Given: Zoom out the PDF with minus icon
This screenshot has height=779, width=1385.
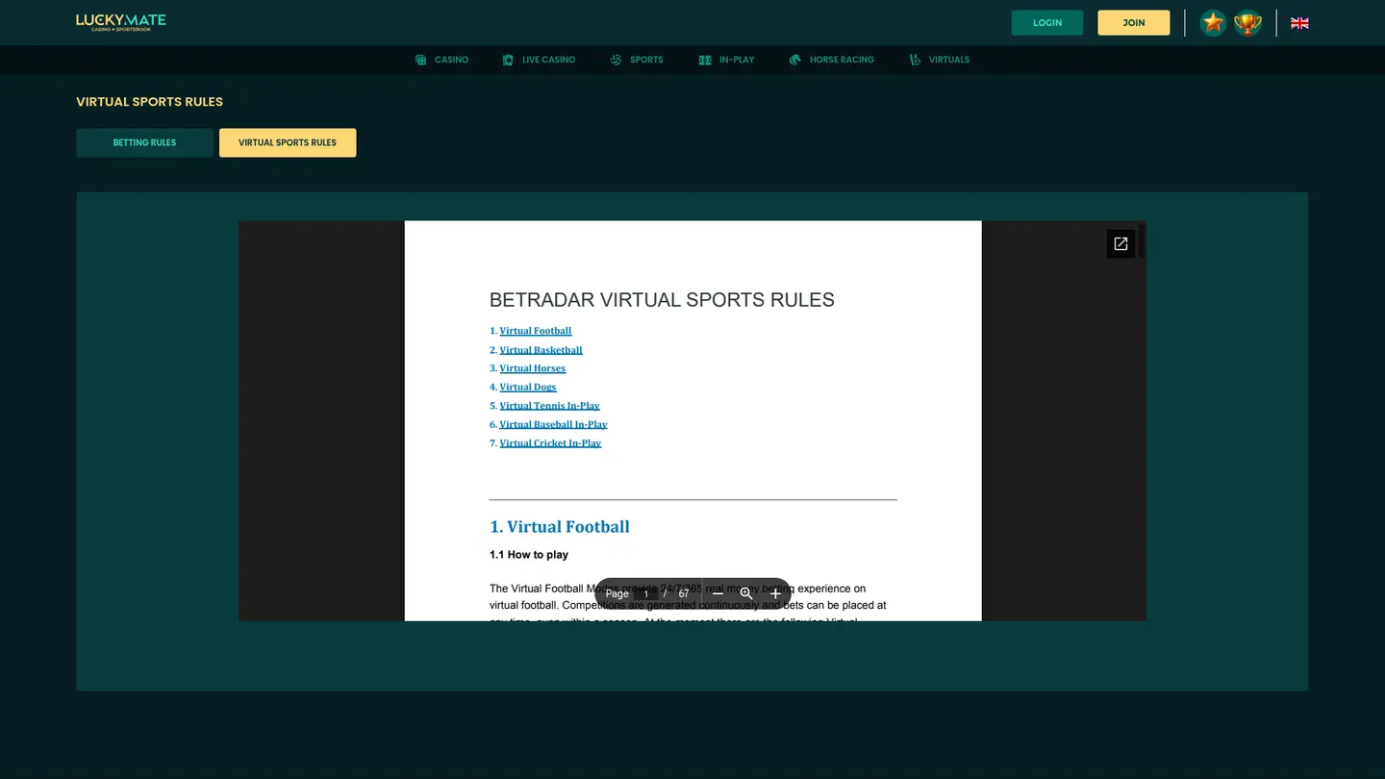Looking at the screenshot, I should [x=718, y=593].
